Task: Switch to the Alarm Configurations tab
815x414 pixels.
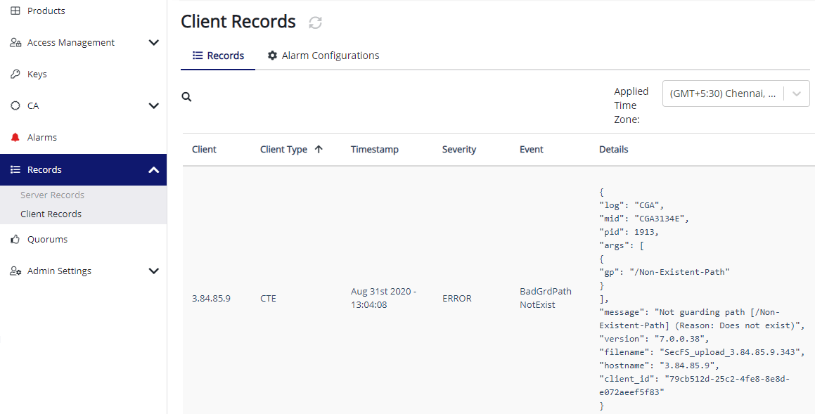Action: click(323, 55)
